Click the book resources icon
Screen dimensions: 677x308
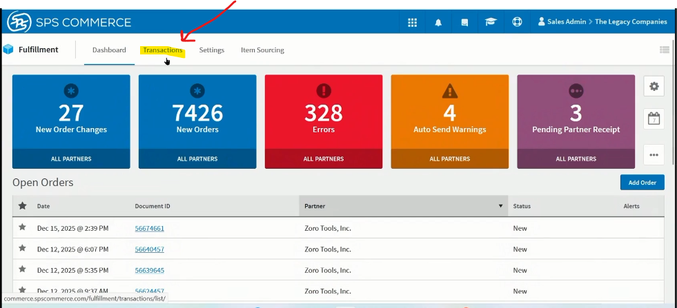tap(464, 22)
